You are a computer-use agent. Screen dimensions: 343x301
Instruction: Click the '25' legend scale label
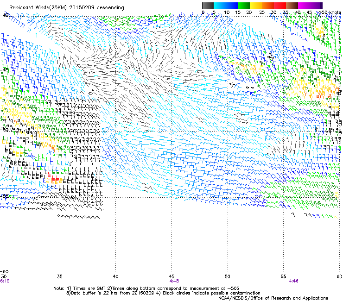[x=262, y=13]
